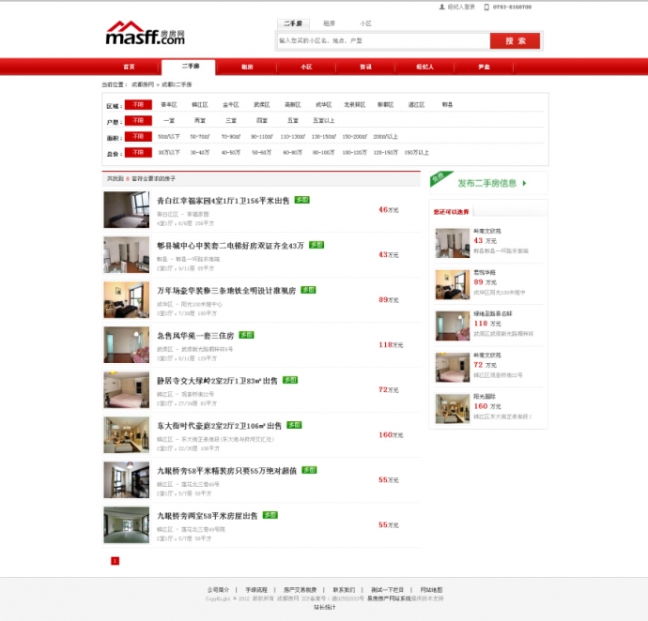Filter by area 90-110㎡
The height and width of the screenshot is (621, 648).
262,137
